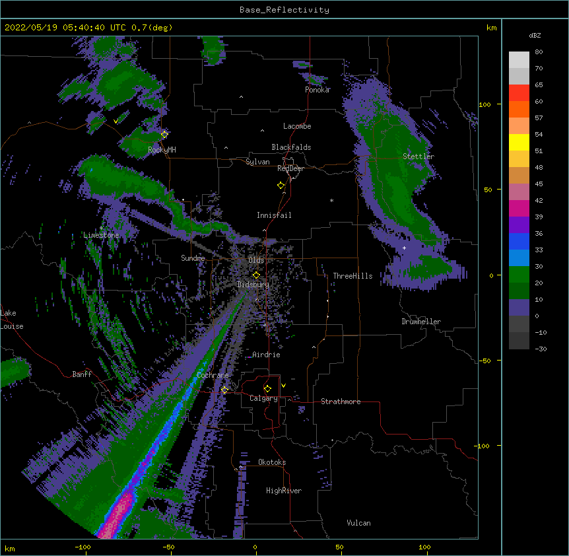Screen dimensions: 569x556
Task: Click the yellow V marker northwest of RockyMH
Action: [x=116, y=122]
